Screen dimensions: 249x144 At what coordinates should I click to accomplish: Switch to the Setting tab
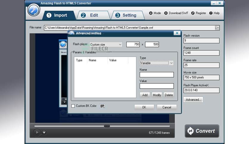(x=128, y=15)
